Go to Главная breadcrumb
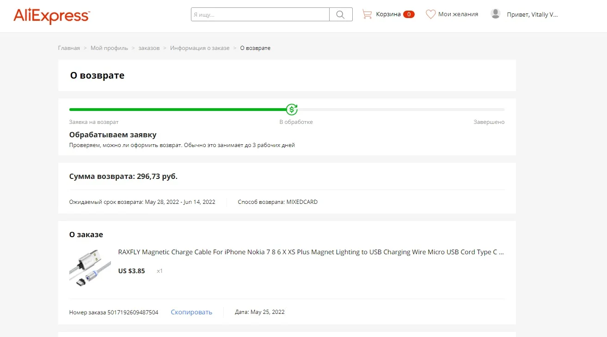This screenshot has height=337, width=607. click(69, 48)
